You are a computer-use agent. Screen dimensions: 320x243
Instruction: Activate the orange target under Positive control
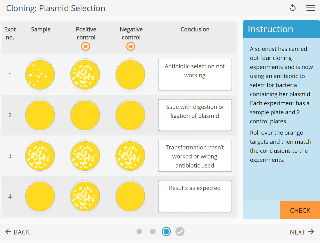click(85, 47)
